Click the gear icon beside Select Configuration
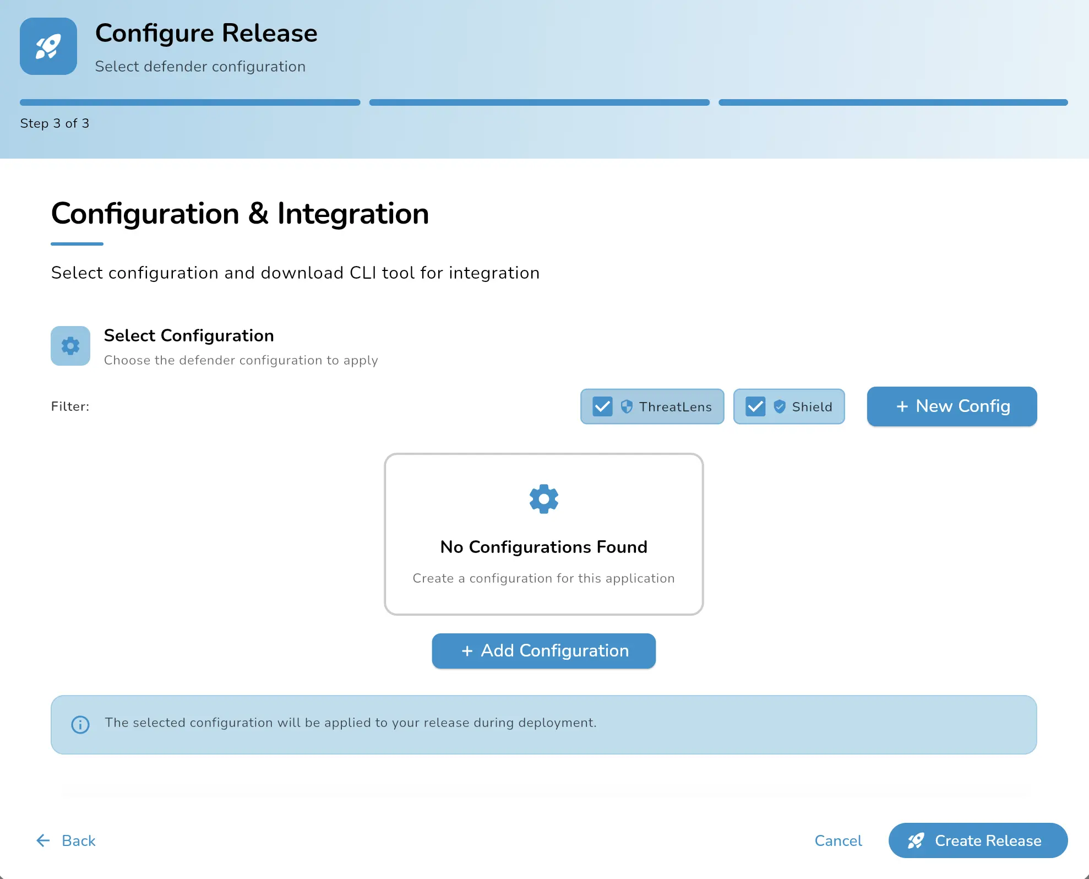 (70, 346)
